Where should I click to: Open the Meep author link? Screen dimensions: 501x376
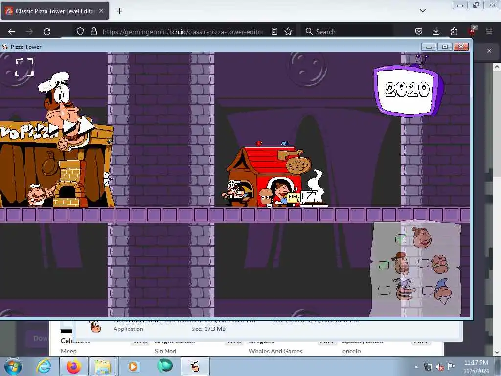point(68,351)
